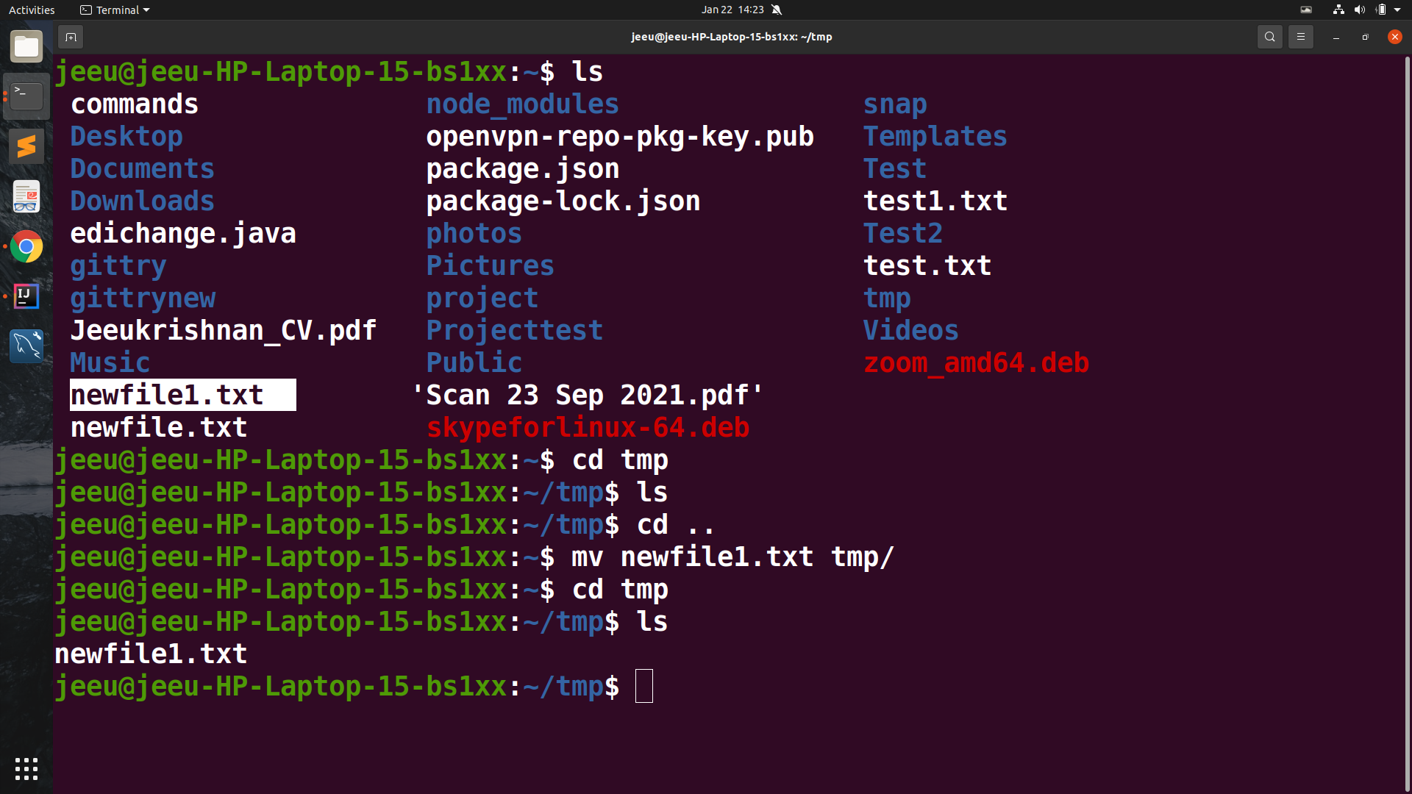
Task: Open Google Chrome from the dock
Action: 26,246
